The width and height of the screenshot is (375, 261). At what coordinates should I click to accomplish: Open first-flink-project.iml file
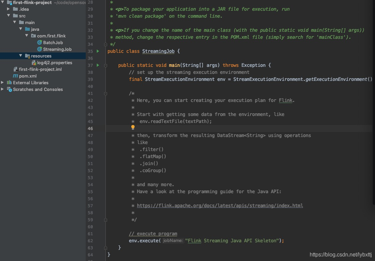tap(40, 69)
